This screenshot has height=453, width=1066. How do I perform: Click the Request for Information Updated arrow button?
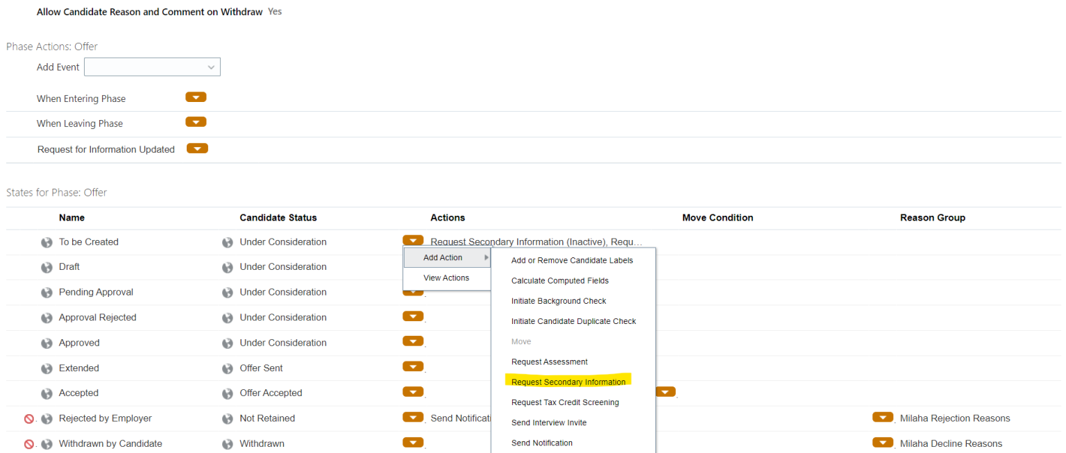coord(197,148)
